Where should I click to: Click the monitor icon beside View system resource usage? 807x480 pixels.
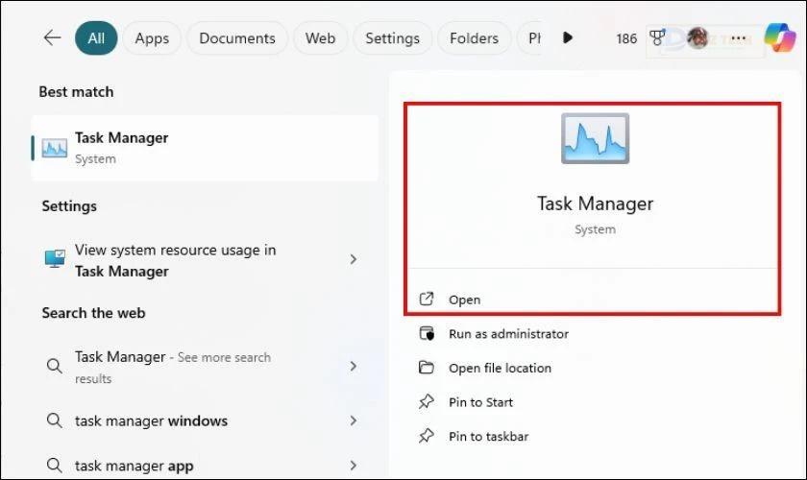[55, 259]
